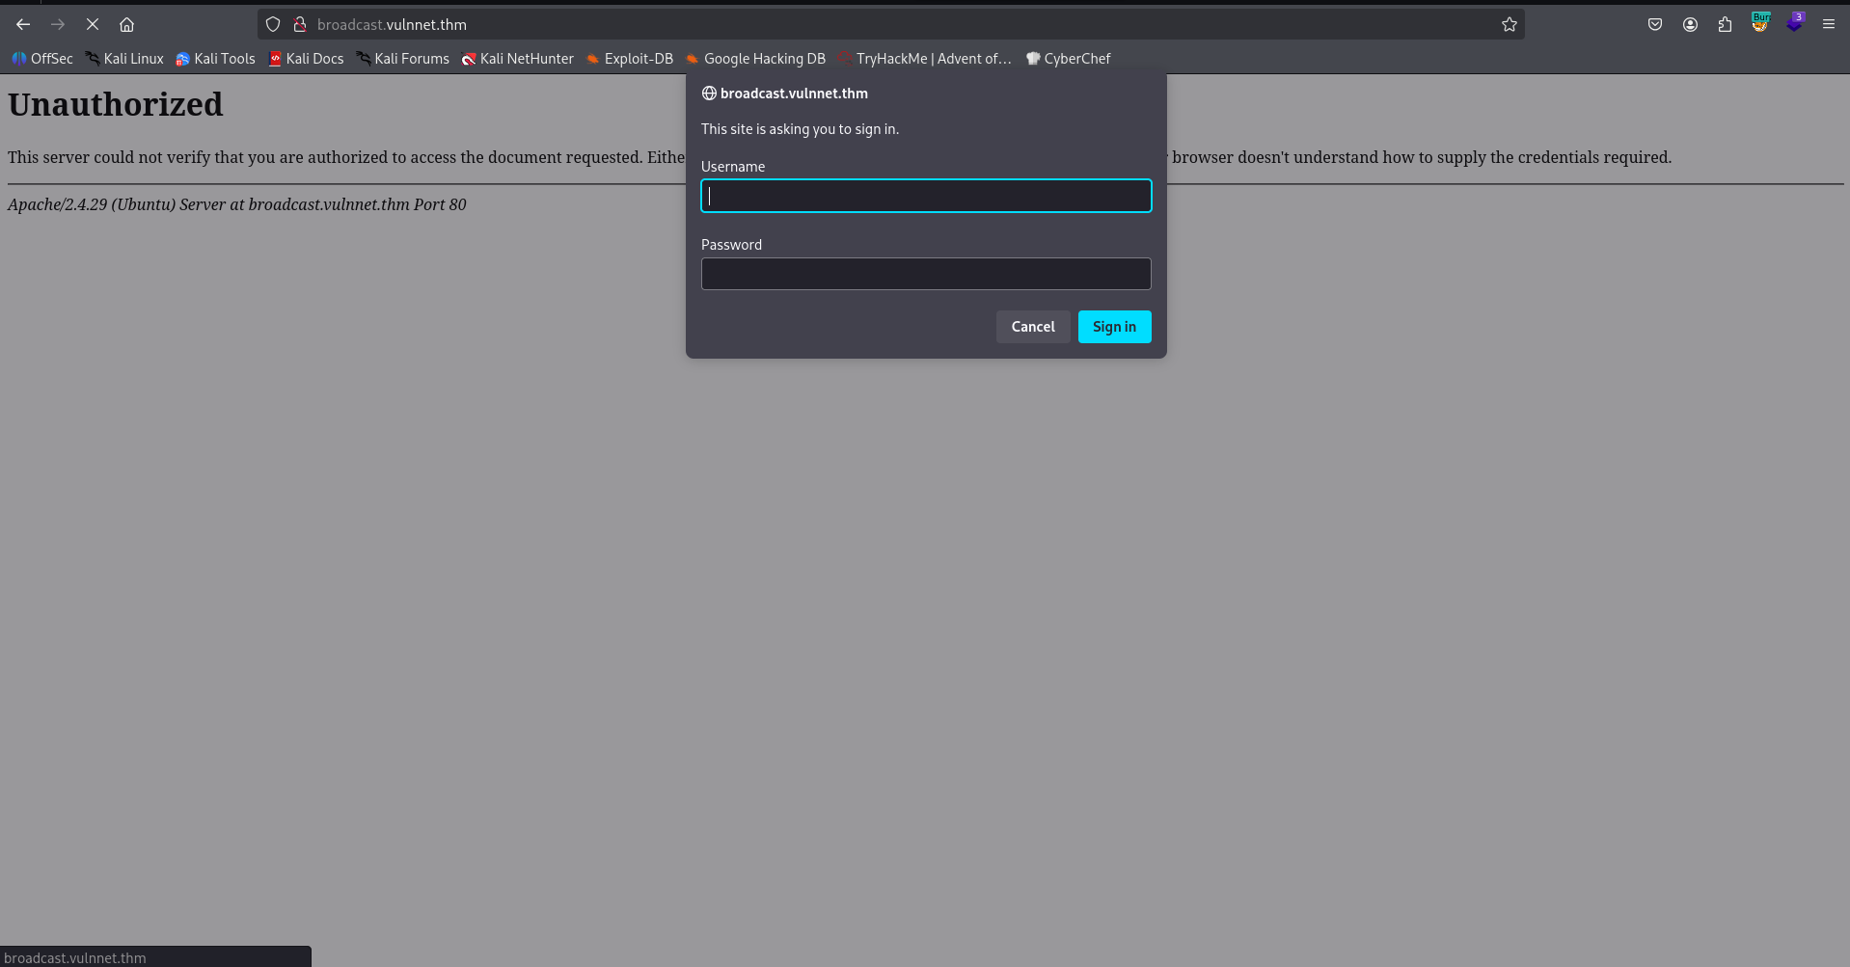The height and width of the screenshot is (967, 1850).
Task: Open the Save to Pocket icon
Action: [x=1655, y=25]
